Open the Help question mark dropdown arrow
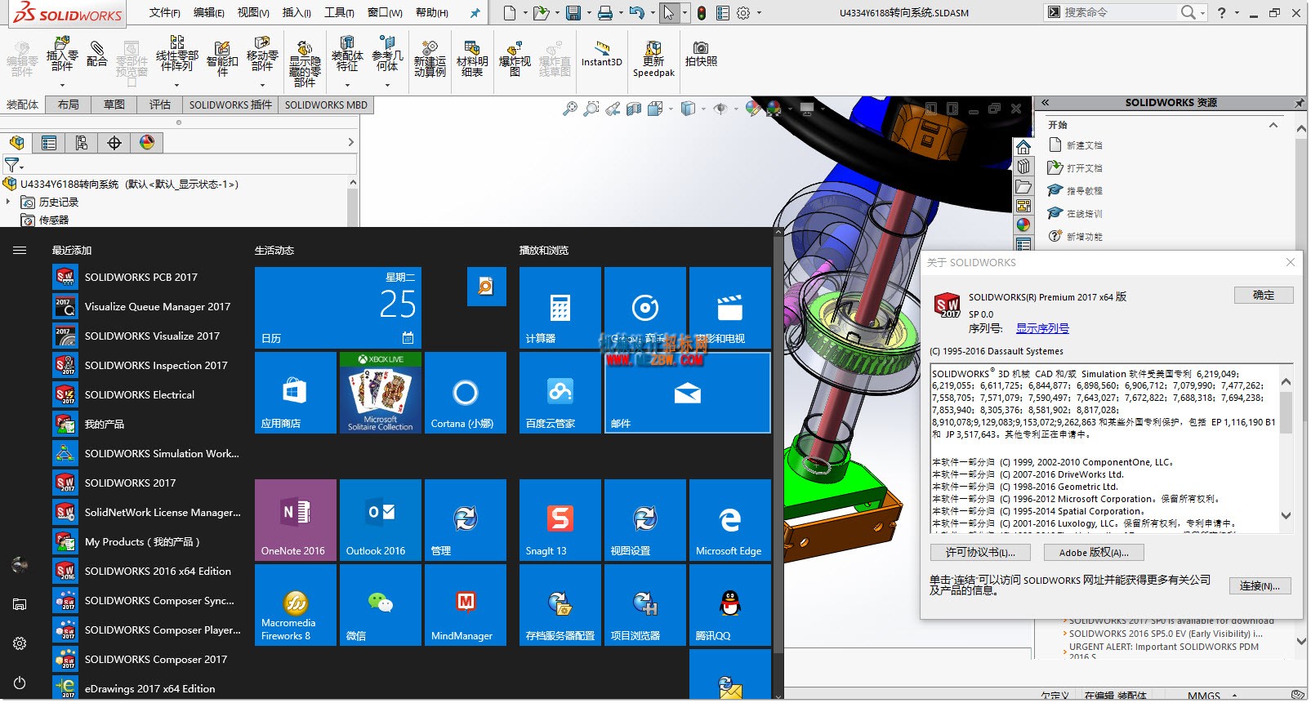This screenshot has width=1311, height=703. click(x=1237, y=13)
